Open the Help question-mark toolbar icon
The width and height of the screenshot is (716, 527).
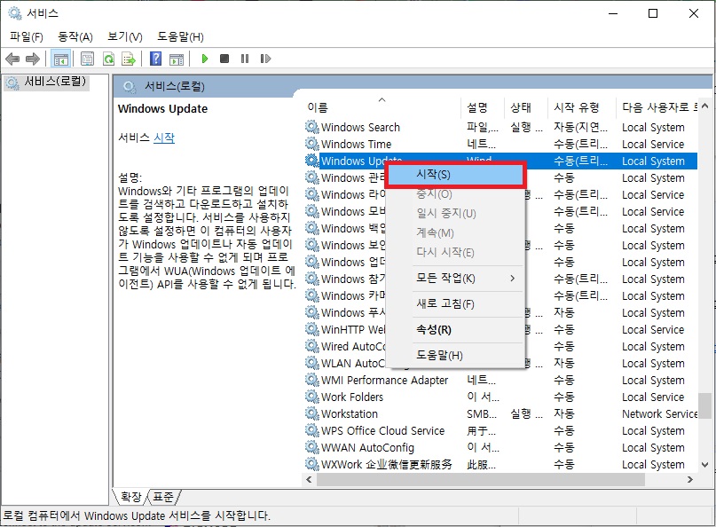click(x=156, y=59)
